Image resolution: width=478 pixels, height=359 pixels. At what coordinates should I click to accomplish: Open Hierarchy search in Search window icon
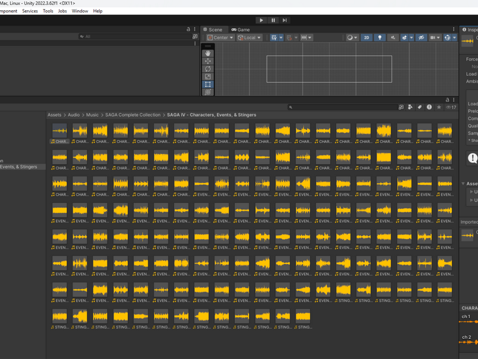[195, 36]
